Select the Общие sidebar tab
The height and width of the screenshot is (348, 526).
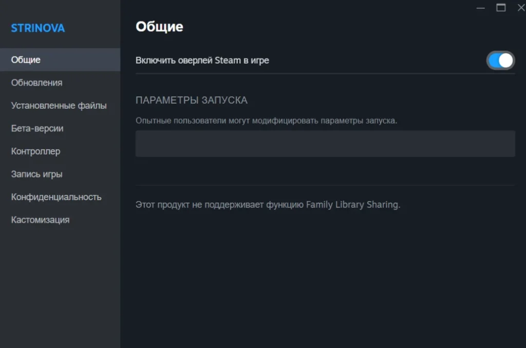26,60
